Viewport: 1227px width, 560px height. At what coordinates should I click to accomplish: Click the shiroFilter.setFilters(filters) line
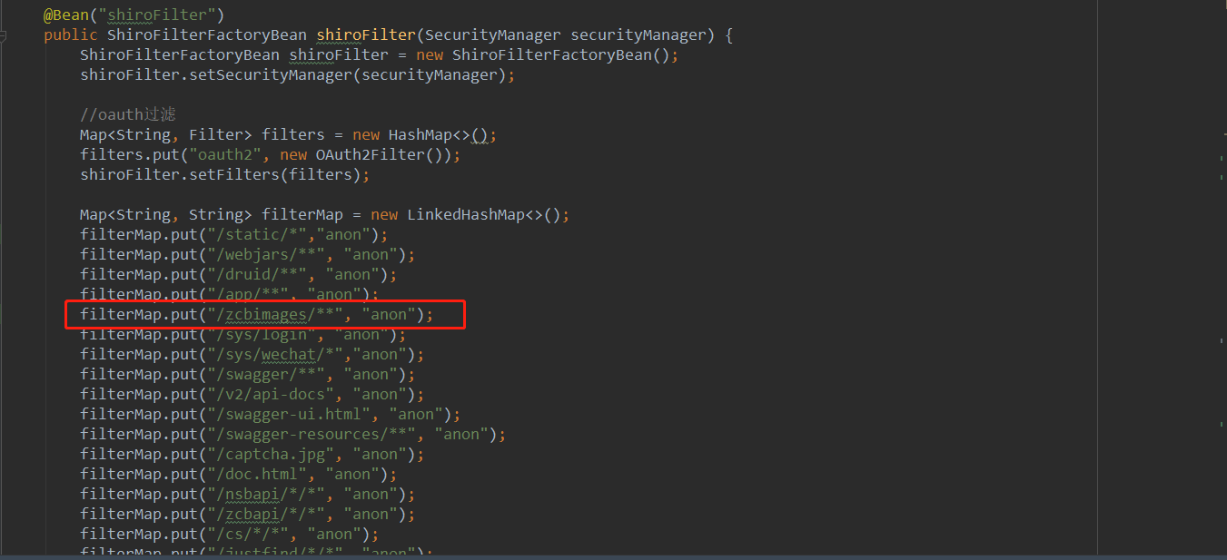pos(224,175)
